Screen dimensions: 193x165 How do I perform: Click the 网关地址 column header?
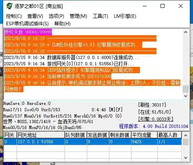tap(41, 135)
